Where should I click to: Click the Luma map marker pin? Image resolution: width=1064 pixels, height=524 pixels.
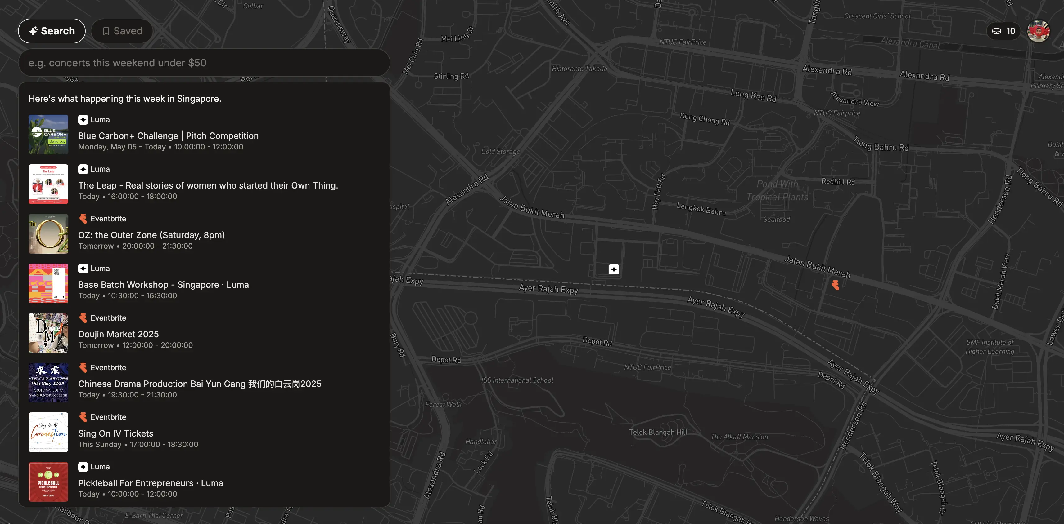click(614, 269)
